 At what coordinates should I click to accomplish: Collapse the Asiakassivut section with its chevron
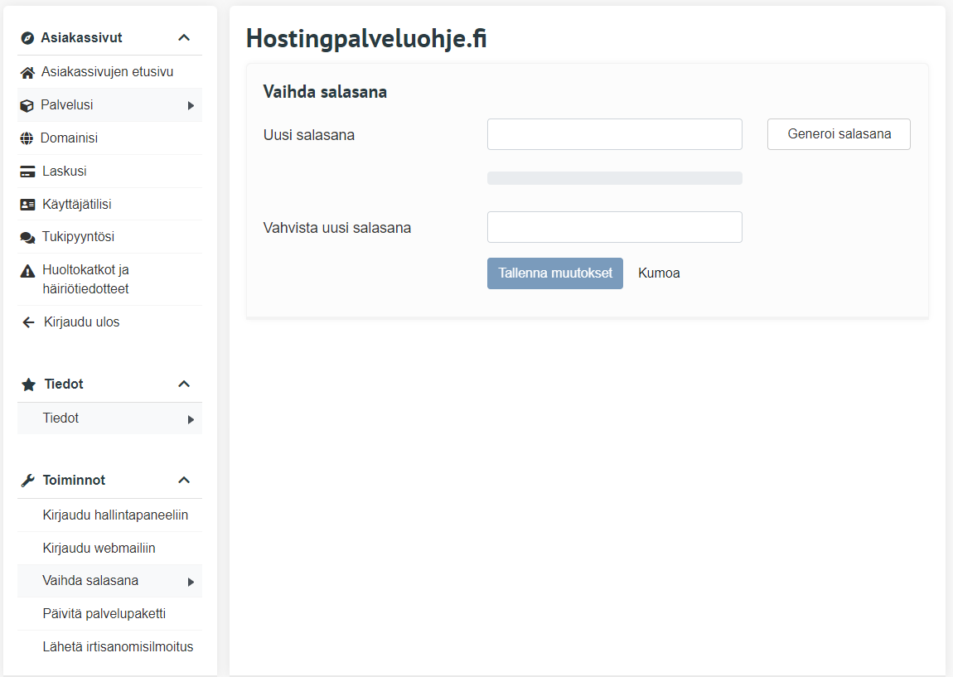(184, 37)
